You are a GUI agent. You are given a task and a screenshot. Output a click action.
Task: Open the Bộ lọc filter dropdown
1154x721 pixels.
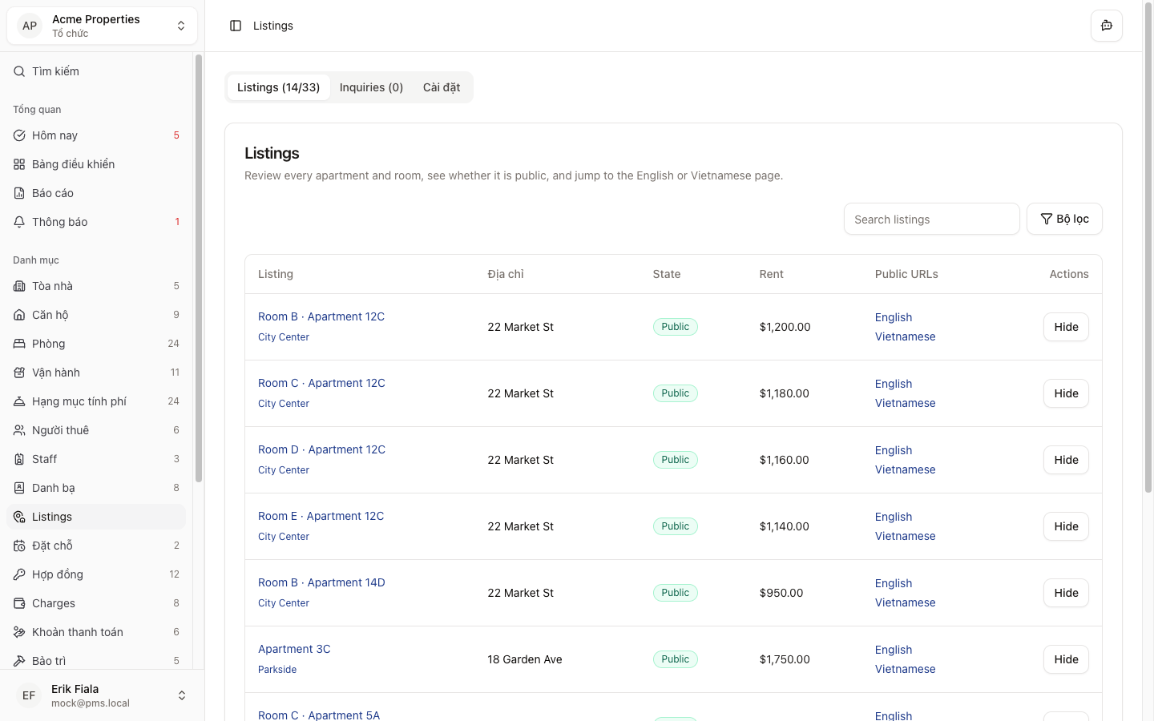point(1063,219)
